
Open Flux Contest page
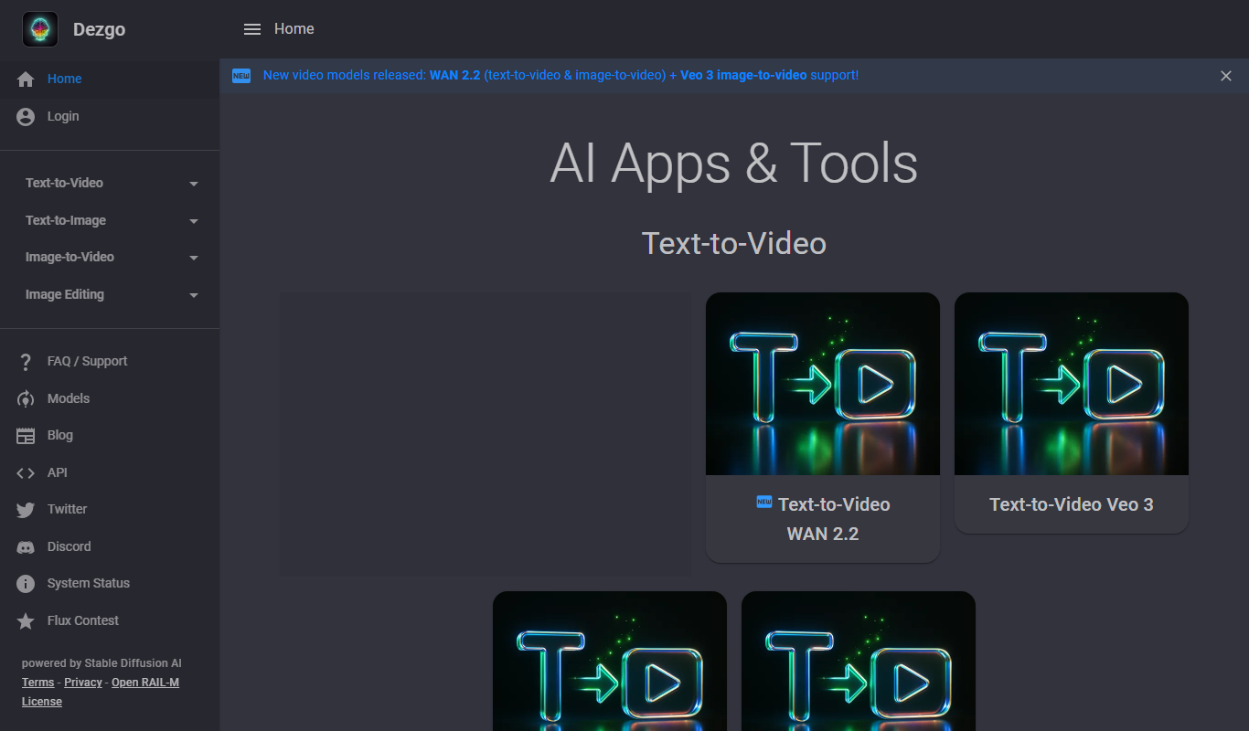coord(83,620)
